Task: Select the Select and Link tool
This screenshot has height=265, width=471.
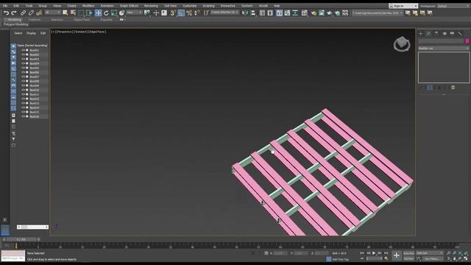Action: coord(23,13)
